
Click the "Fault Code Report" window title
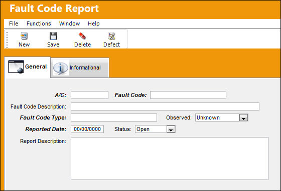tap(54, 8)
